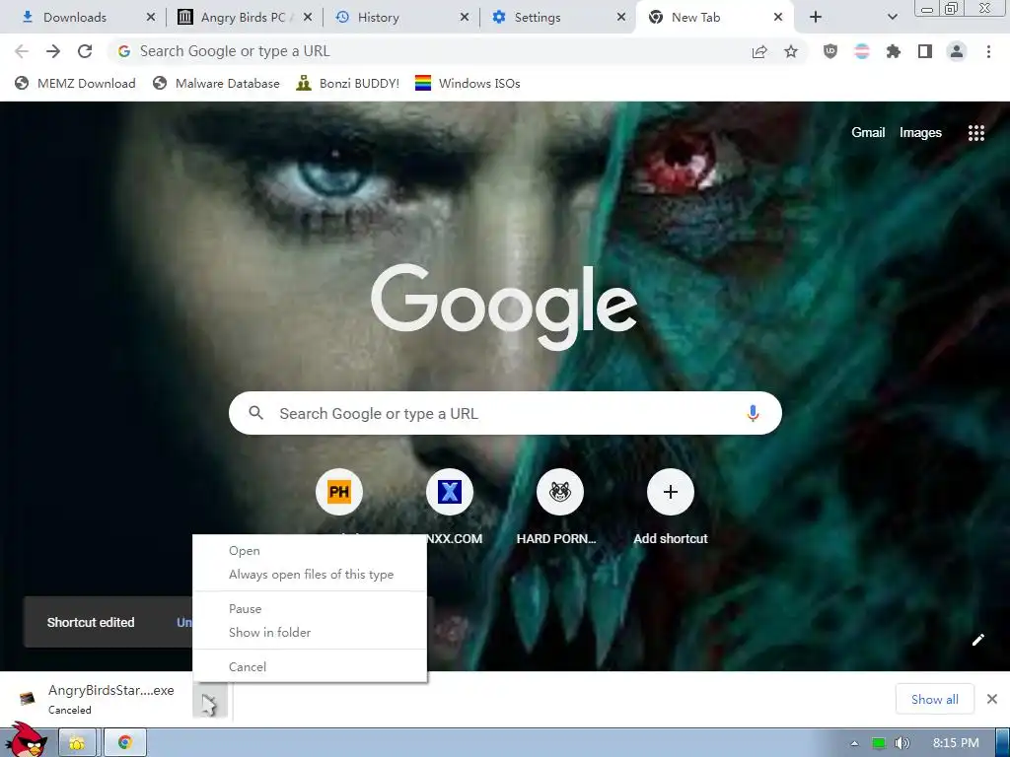The height and width of the screenshot is (757, 1010).
Task: Open Chrome three-dot menu
Action: point(988,51)
